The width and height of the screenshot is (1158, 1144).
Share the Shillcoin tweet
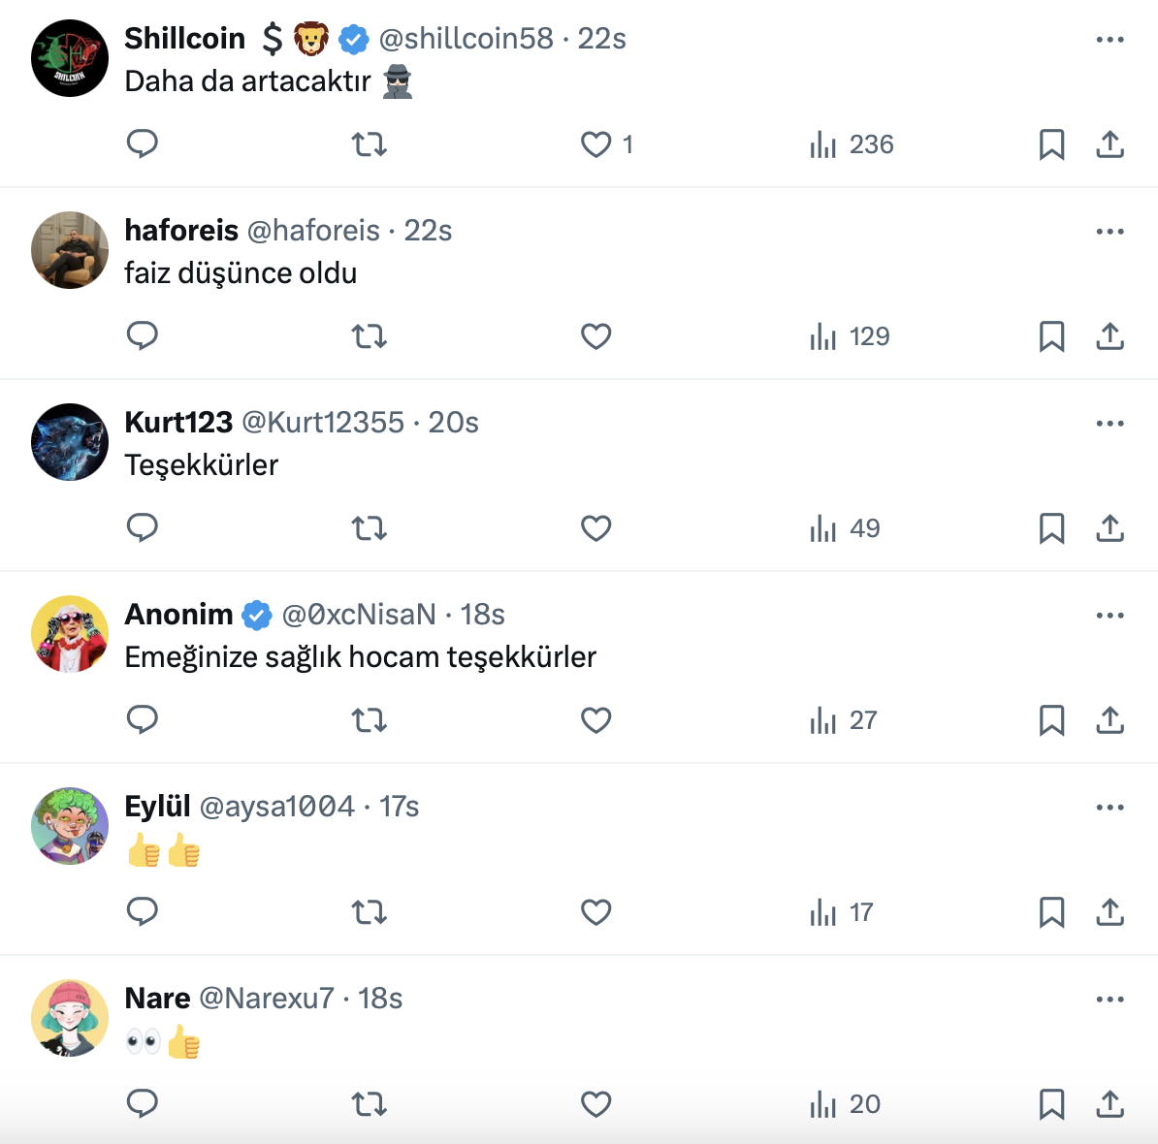pyautogui.click(x=1110, y=144)
